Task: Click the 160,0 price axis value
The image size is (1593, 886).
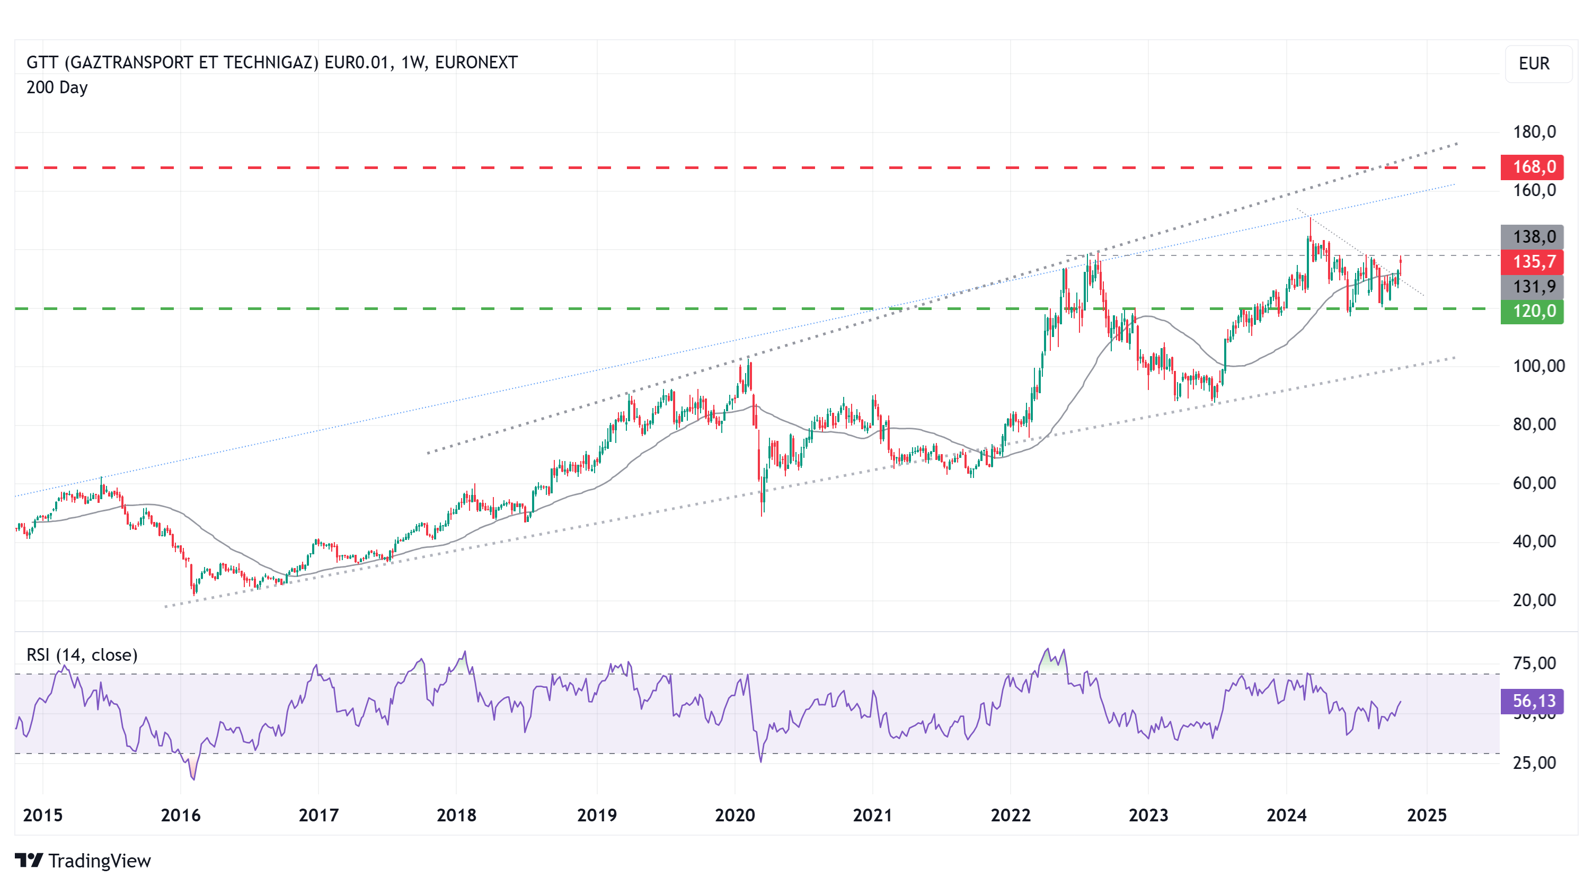Action: (1534, 190)
